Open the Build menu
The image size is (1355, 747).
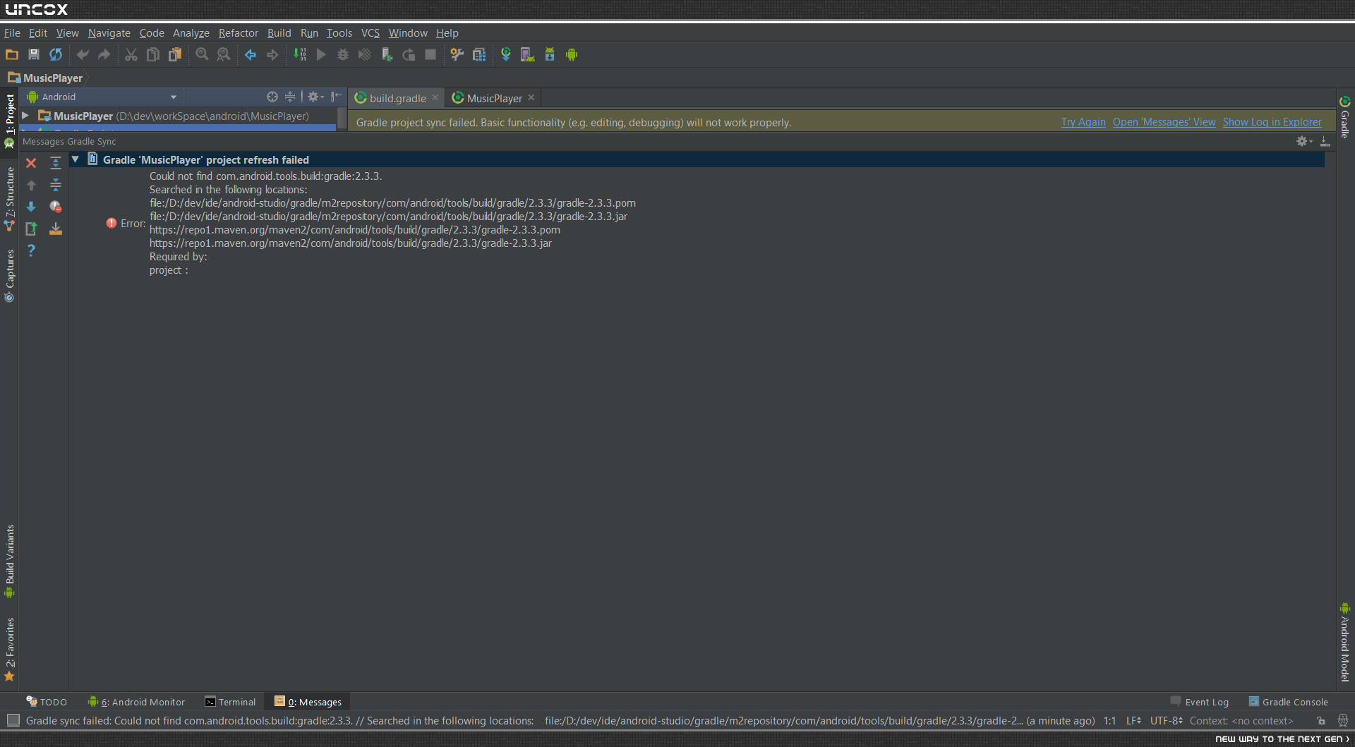click(x=279, y=33)
